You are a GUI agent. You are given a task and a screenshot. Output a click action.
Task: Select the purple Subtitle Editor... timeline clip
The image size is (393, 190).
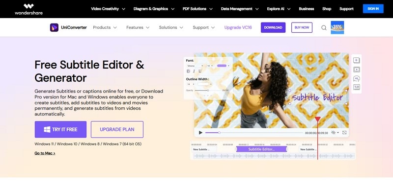pyautogui.click(x=261, y=149)
